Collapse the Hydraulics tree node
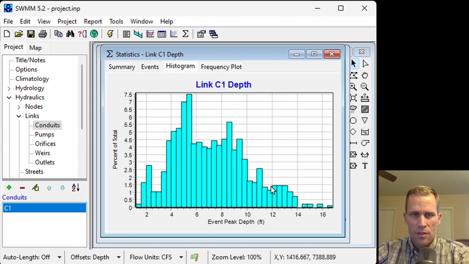Image resolution: width=469 pixels, height=264 pixels. (9, 97)
